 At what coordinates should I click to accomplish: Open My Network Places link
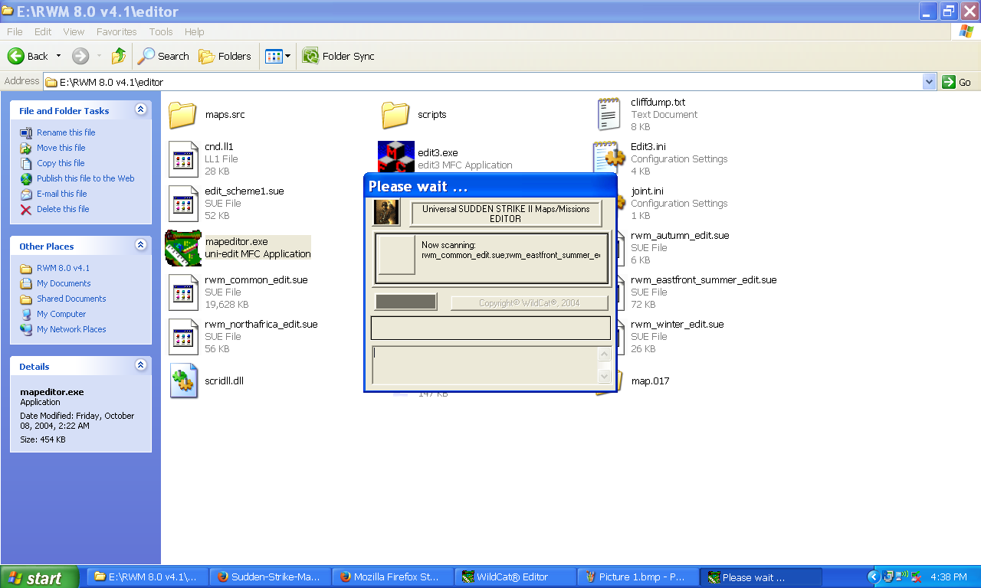click(x=71, y=329)
